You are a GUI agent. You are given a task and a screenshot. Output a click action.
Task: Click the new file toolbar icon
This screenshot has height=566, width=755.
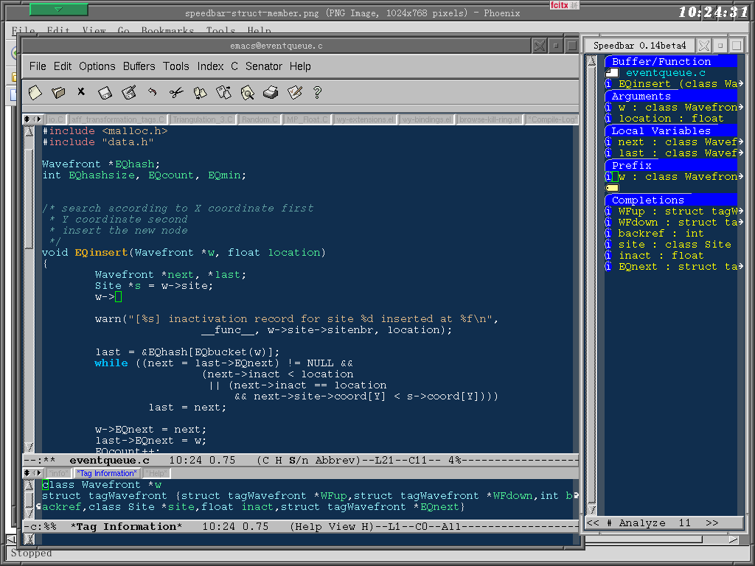(35, 93)
